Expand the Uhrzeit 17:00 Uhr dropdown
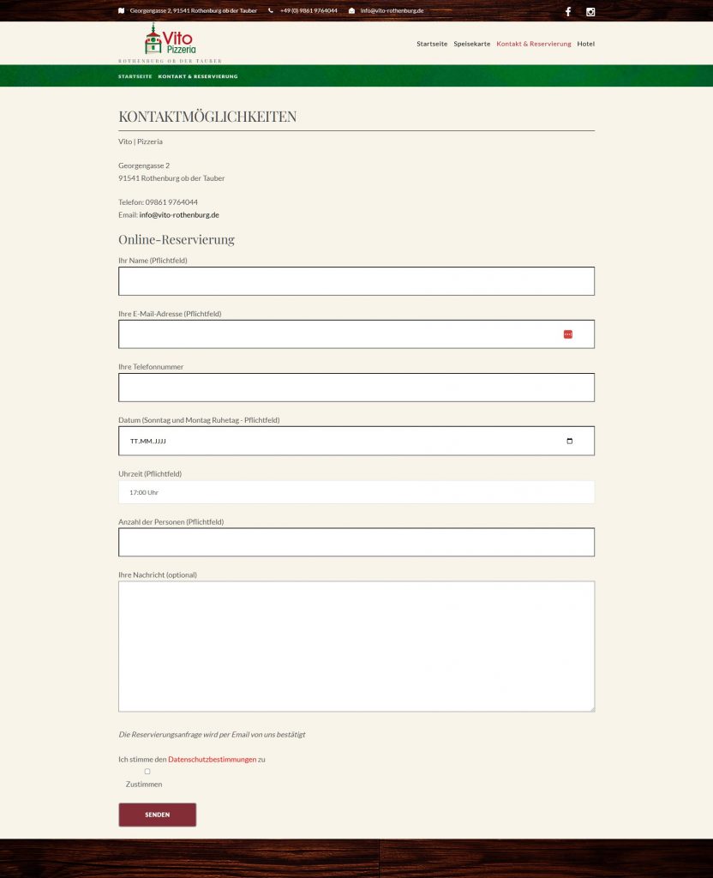Screen dimensions: 713x878 [x=356, y=492]
